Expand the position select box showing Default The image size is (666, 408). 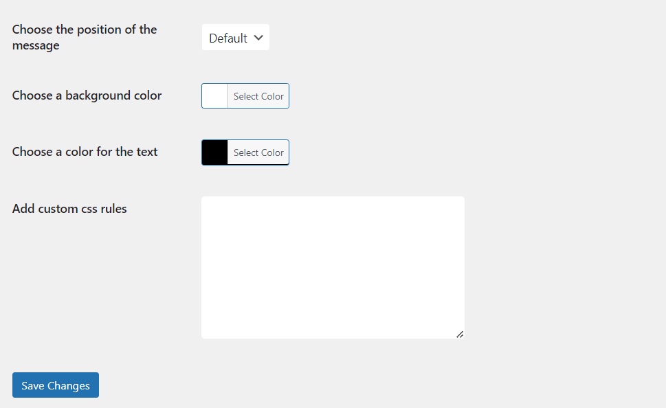236,38
